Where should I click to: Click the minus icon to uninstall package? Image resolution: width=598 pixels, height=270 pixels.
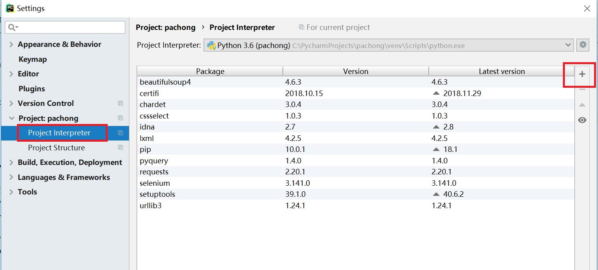(582, 90)
